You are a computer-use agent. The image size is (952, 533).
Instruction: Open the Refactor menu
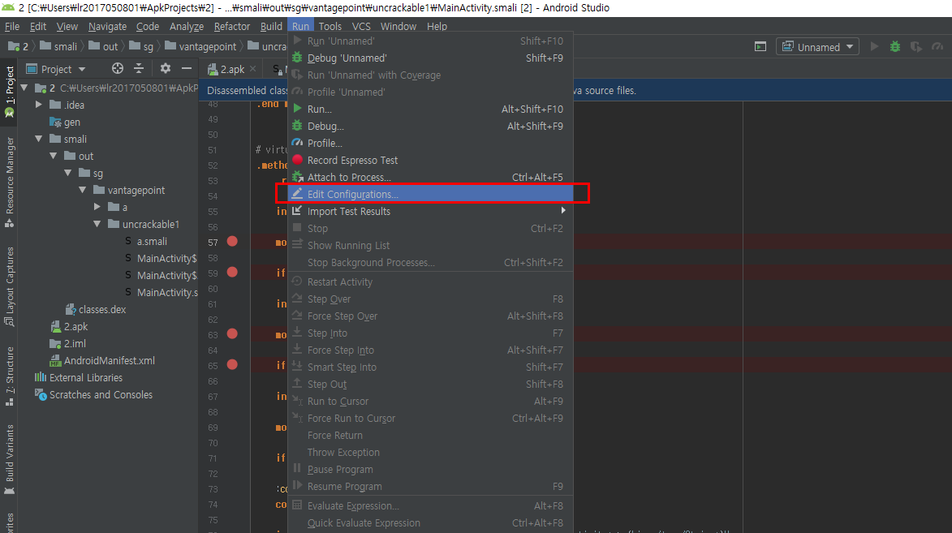(232, 26)
